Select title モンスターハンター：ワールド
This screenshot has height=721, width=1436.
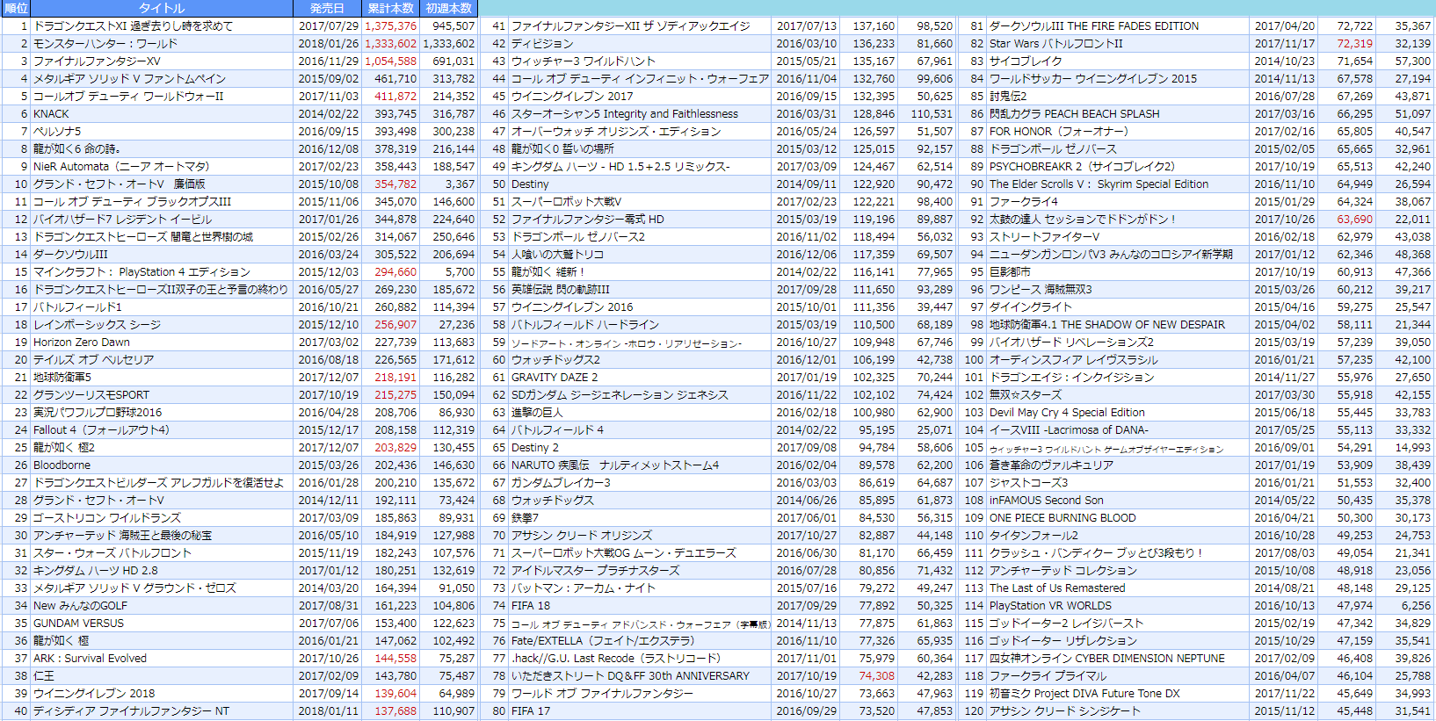point(105,44)
